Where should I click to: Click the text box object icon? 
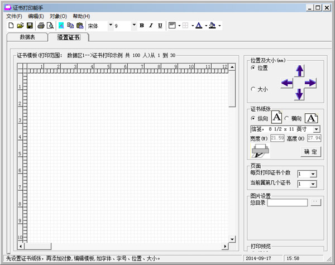(172, 26)
